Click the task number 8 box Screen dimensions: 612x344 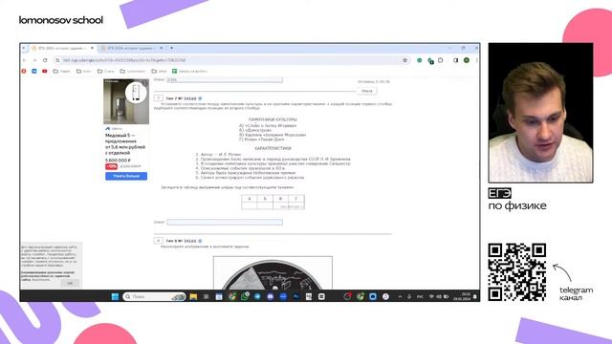pos(158,241)
